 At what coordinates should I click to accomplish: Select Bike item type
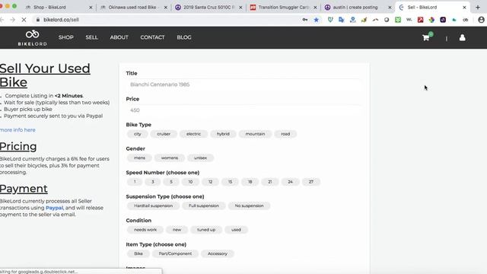pos(138,253)
